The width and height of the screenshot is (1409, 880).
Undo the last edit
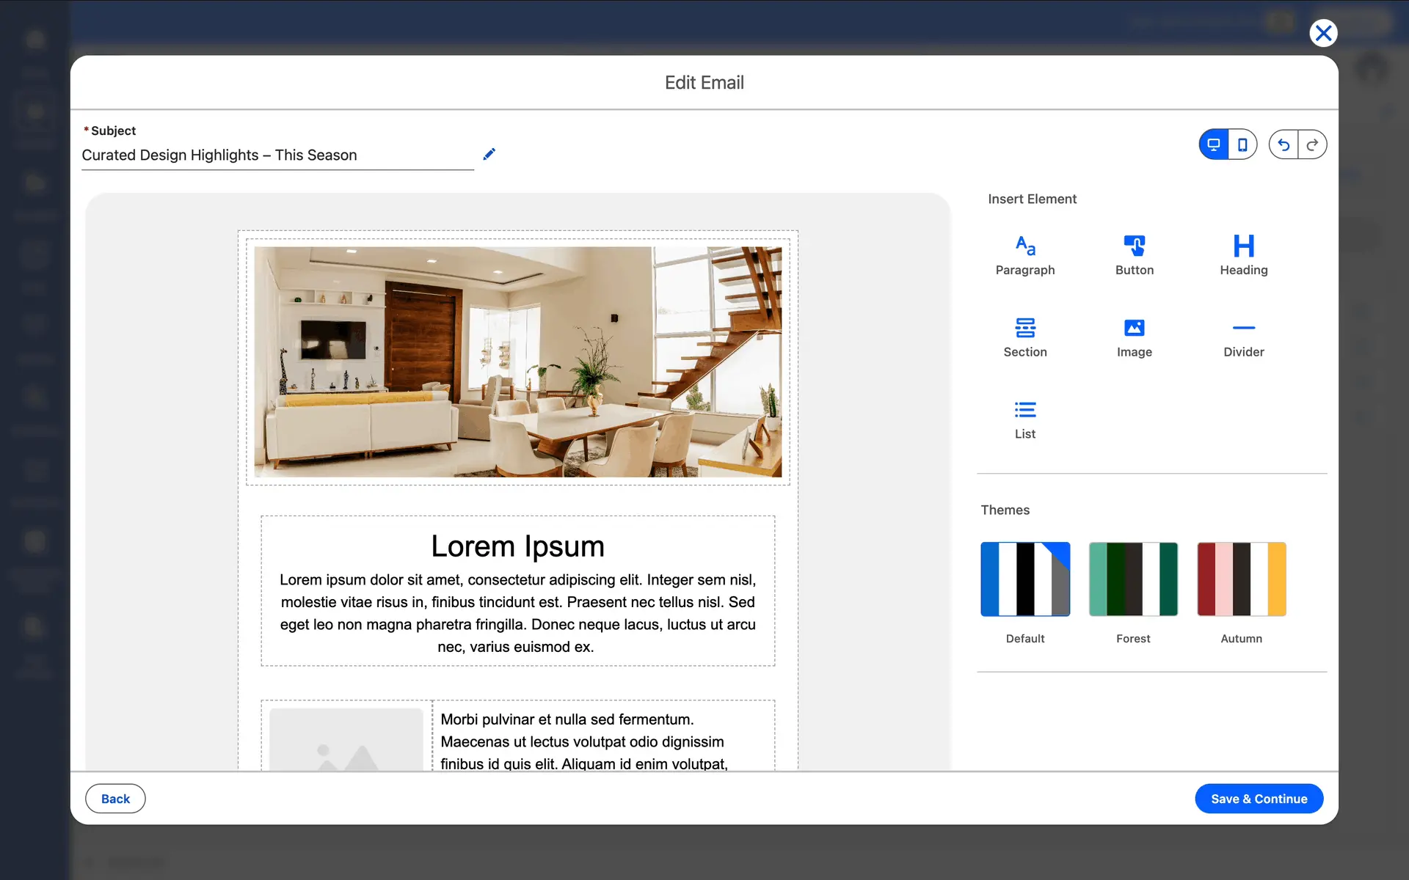(1284, 144)
